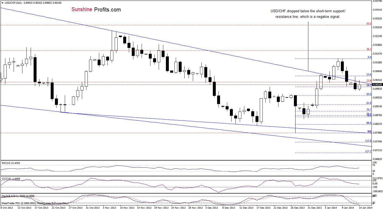The height and width of the screenshot is (210, 383).
Task: Click price axis value 0.88760
Action: [378, 115]
